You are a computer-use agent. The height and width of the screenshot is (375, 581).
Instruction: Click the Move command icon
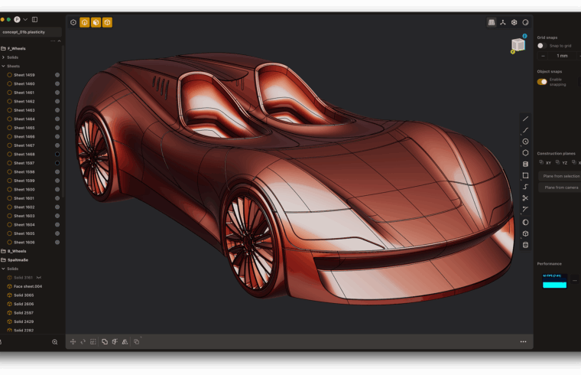73,341
